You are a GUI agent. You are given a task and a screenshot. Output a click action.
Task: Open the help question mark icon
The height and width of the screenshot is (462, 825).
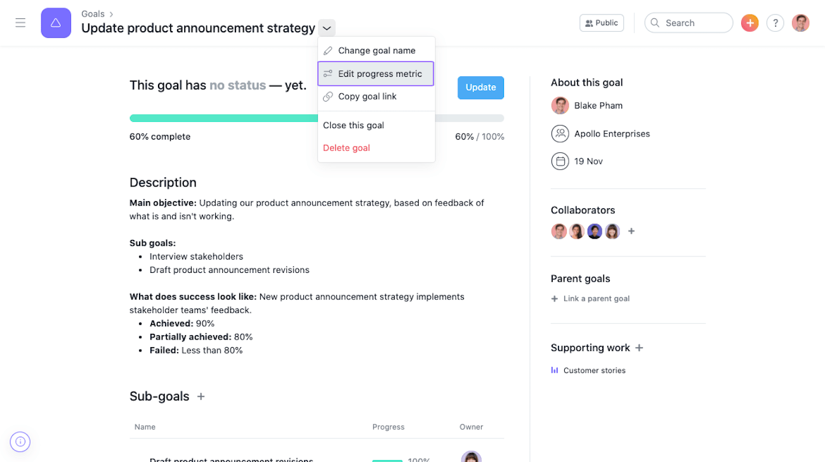click(775, 23)
